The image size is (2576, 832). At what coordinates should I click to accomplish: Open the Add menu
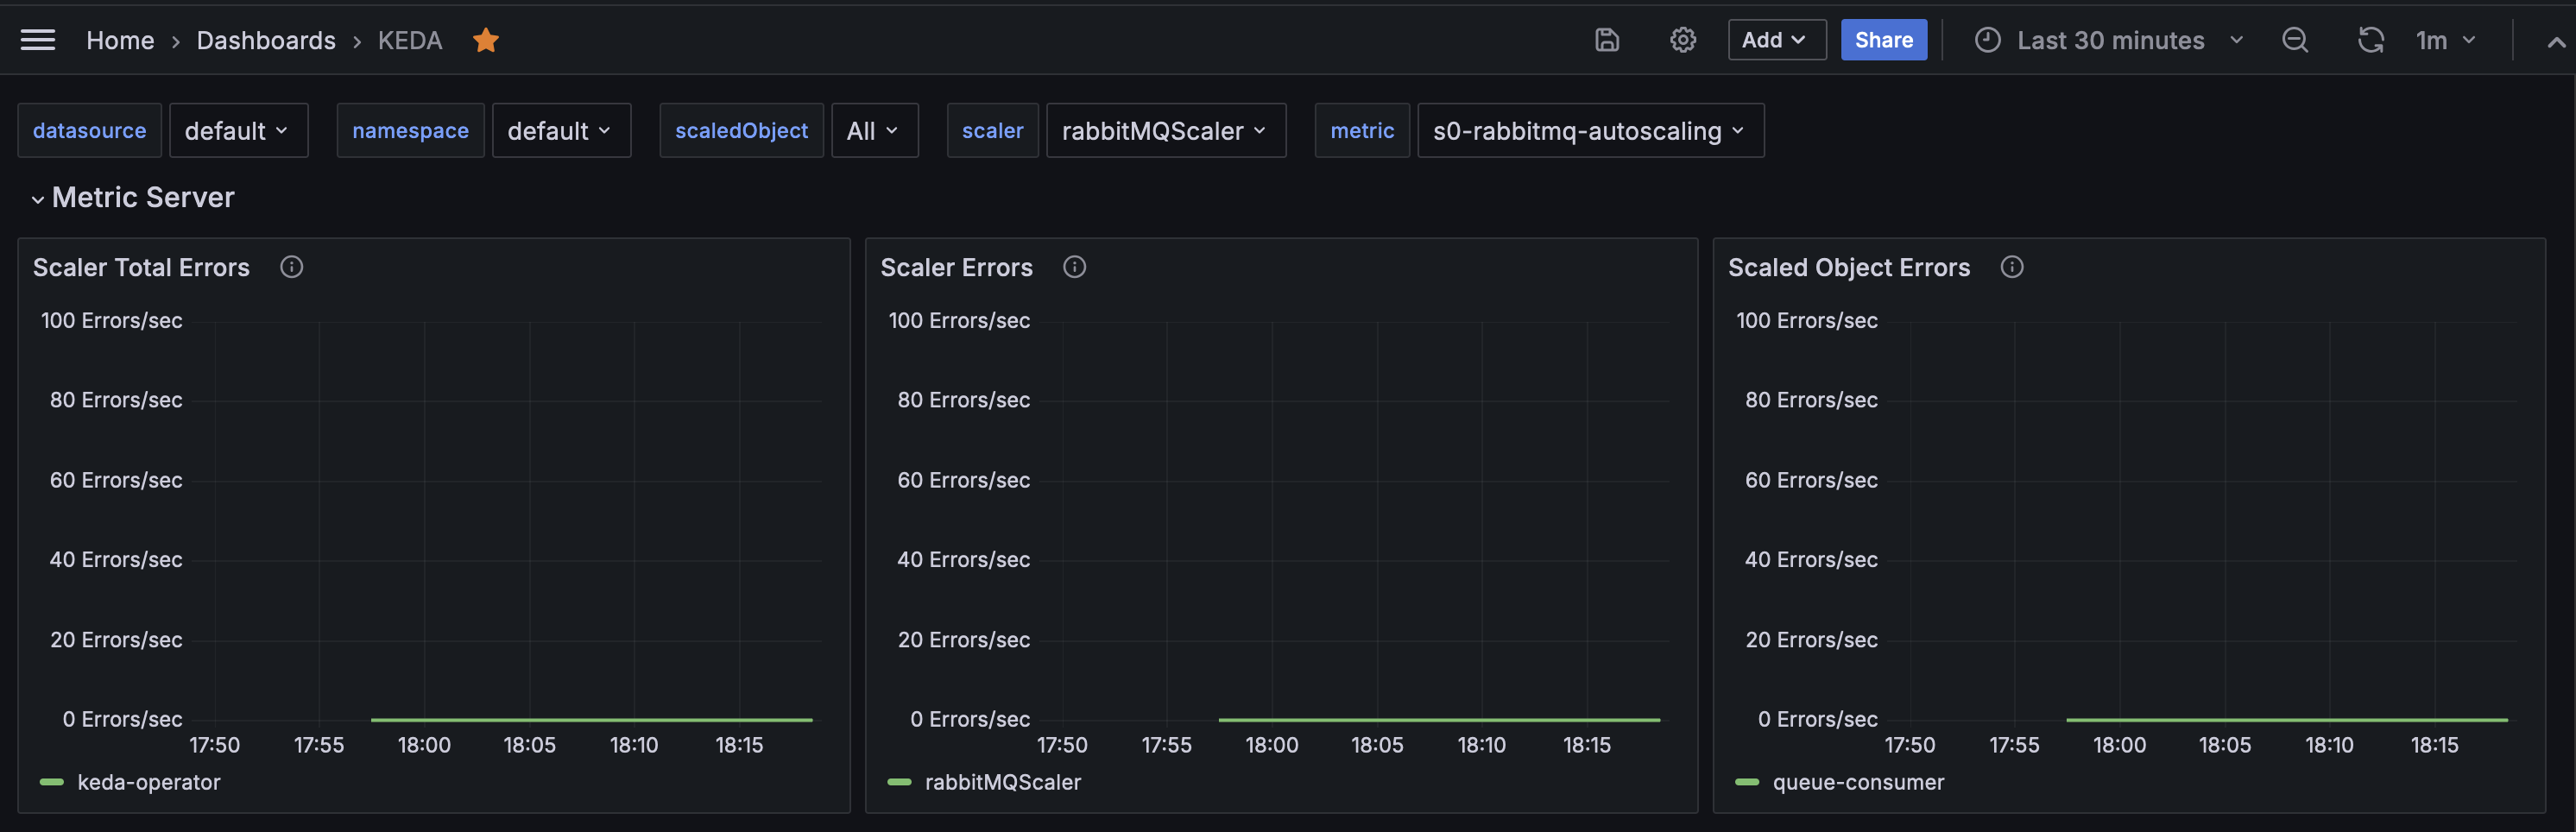click(1776, 40)
